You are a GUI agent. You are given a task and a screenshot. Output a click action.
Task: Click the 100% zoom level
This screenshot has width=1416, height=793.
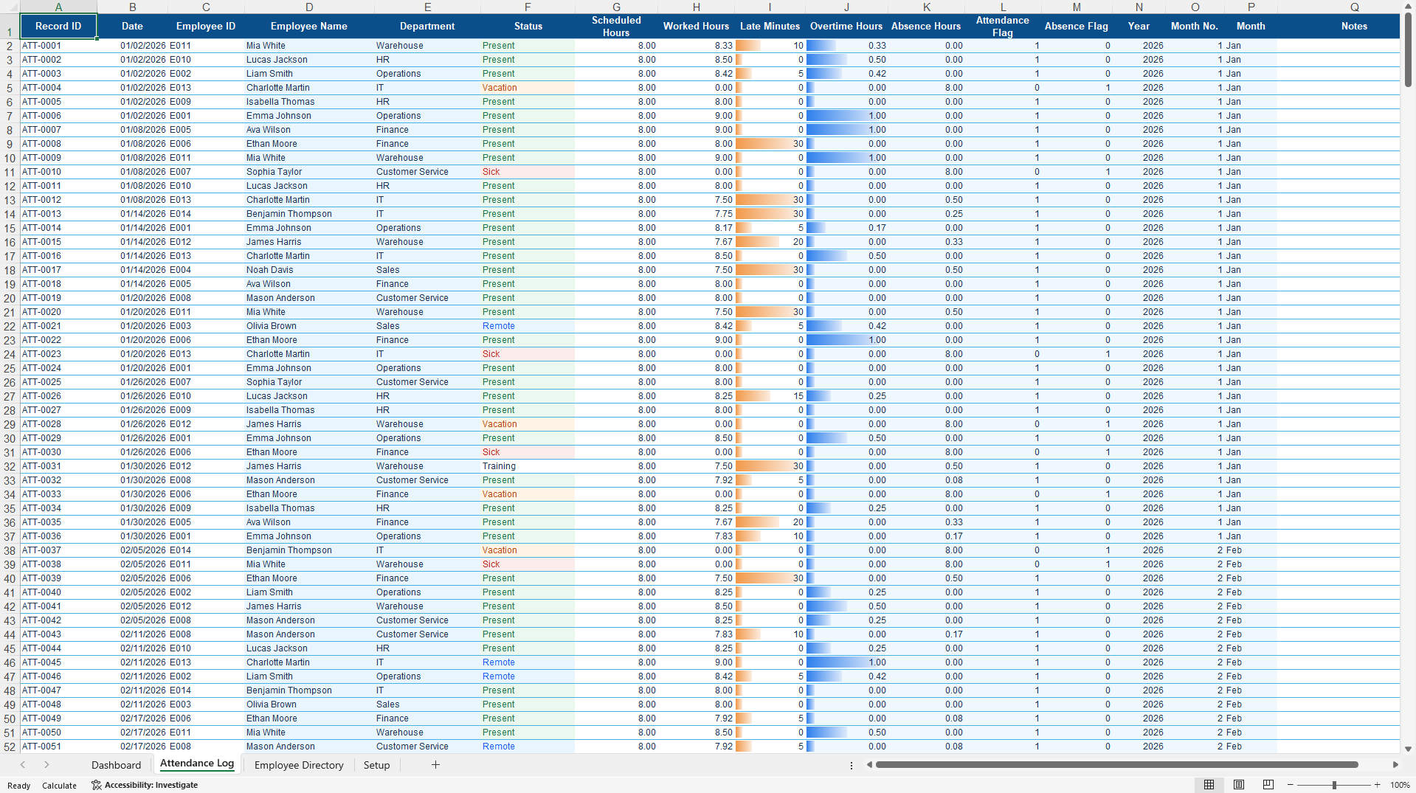pyautogui.click(x=1400, y=785)
